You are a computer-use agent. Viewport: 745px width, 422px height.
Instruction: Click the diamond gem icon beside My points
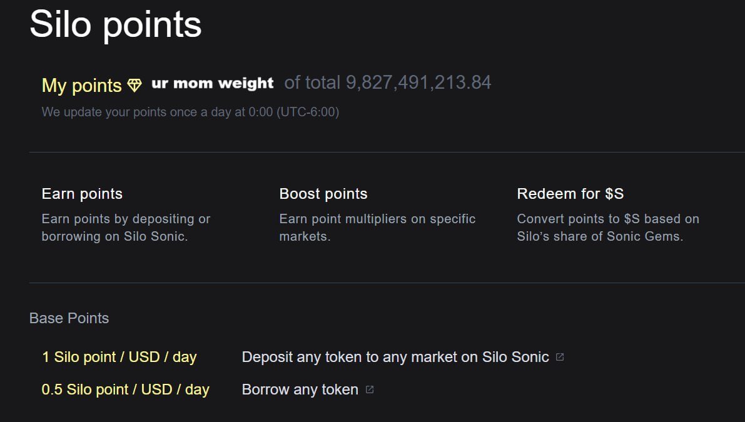click(x=134, y=86)
